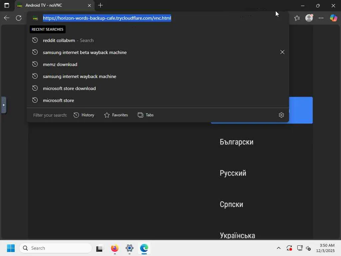The image size is (341, 256).
Task: Open address bar search settings gear
Action: point(281,115)
